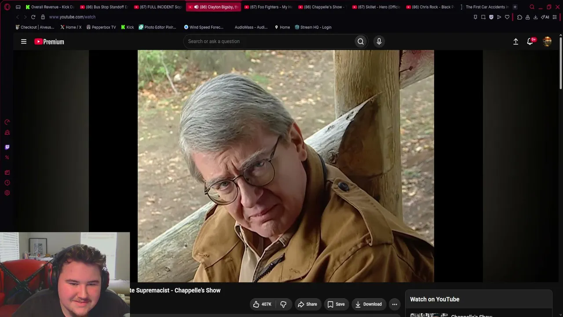Open the ad blocker shield icon
The image size is (563, 317).
click(x=491, y=17)
